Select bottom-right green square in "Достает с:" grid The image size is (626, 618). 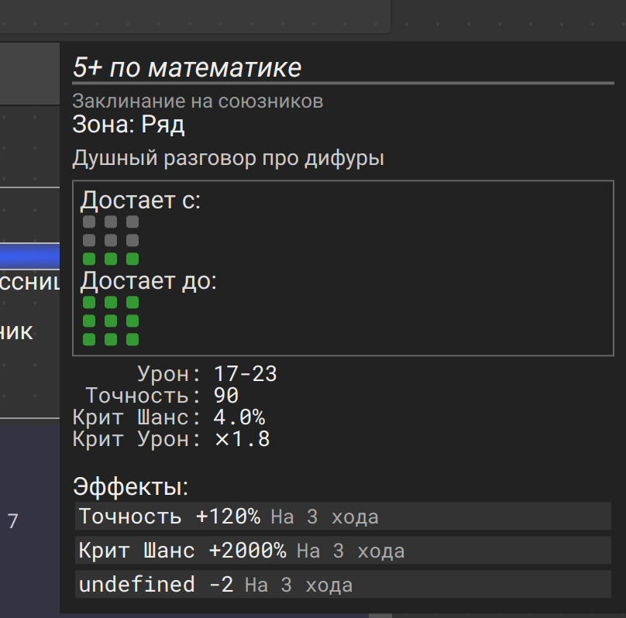click(x=132, y=259)
